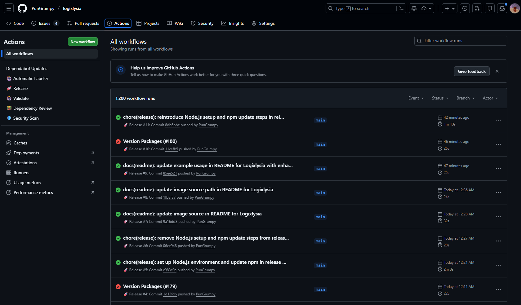Dismiss the Help us improve banner

point(497,71)
